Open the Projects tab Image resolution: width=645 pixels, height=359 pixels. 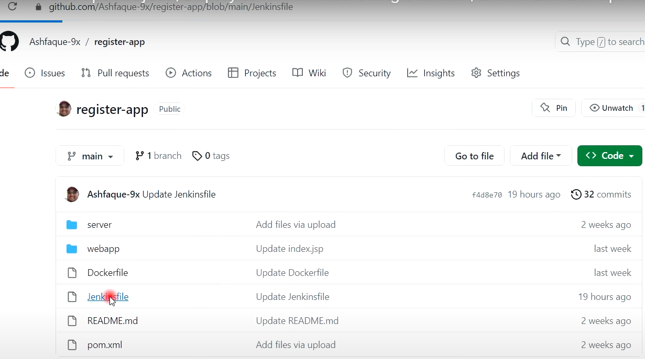[x=252, y=73]
